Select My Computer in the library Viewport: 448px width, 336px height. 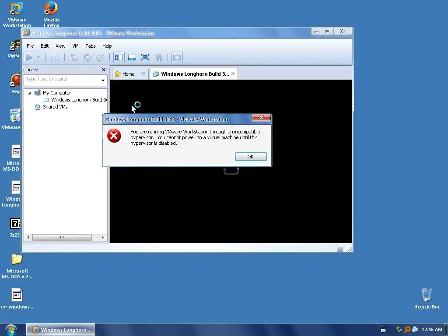point(56,93)
